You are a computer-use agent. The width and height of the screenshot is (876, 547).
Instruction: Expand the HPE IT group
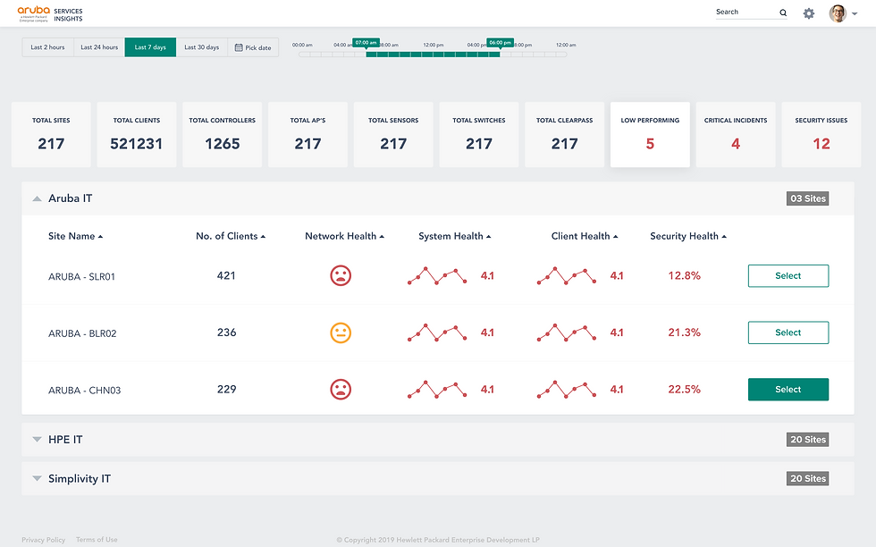37,439
